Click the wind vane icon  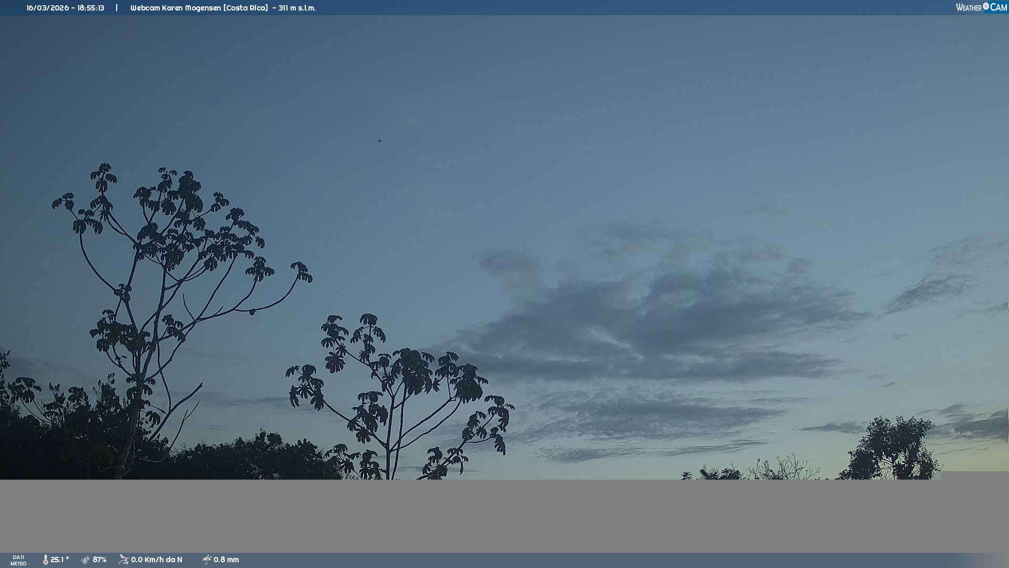click(x=123, y=560)
